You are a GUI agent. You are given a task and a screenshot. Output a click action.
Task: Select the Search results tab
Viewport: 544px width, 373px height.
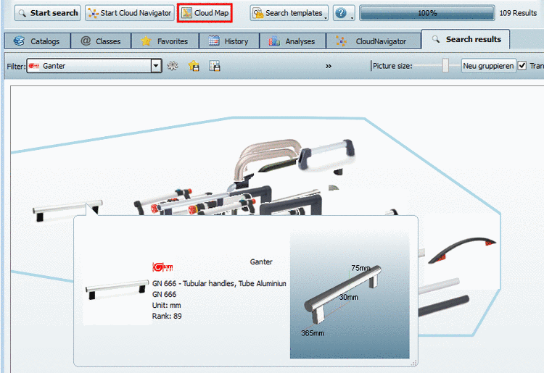click(466, 39)
